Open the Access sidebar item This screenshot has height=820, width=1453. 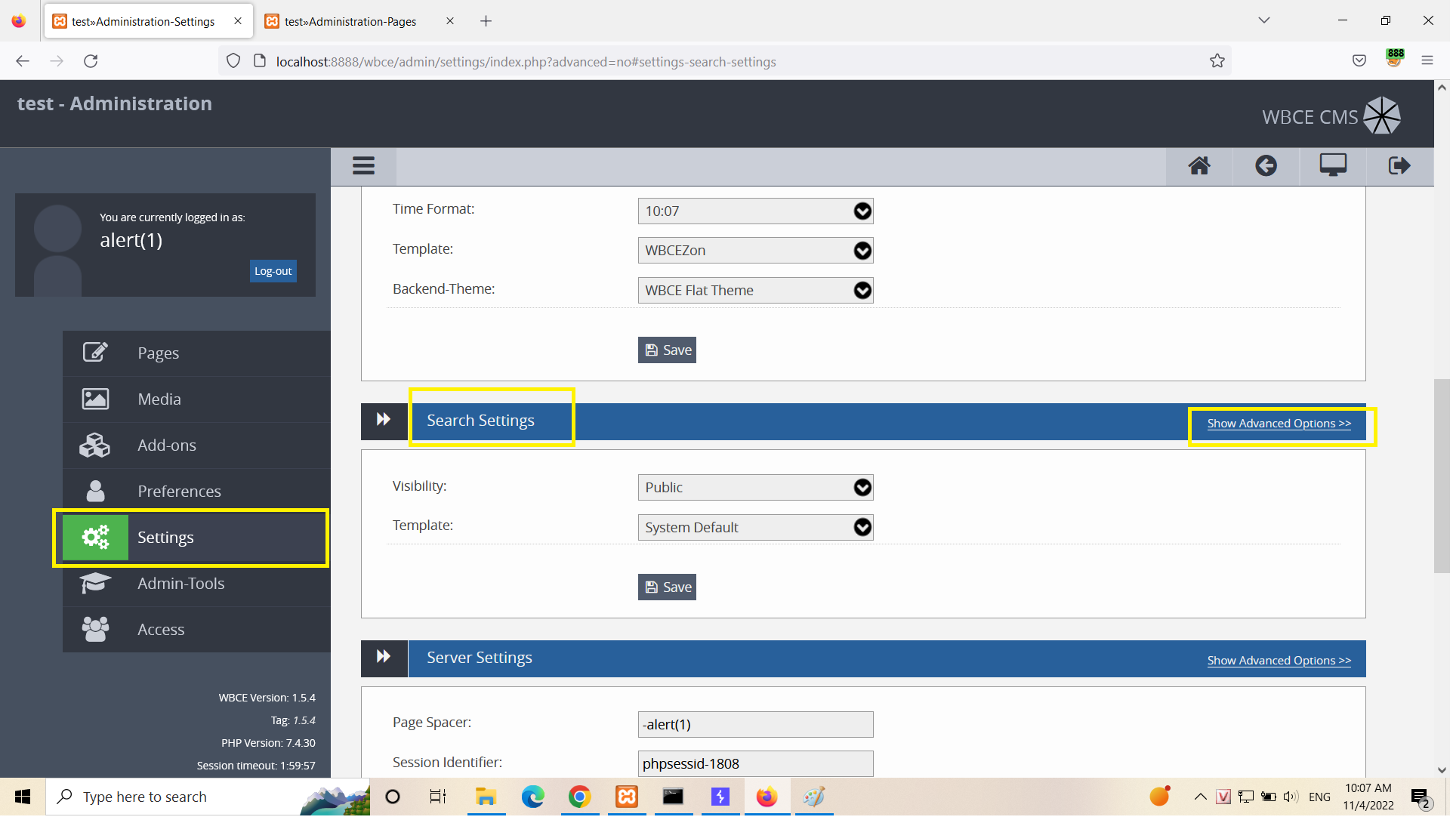coord(161,630)
